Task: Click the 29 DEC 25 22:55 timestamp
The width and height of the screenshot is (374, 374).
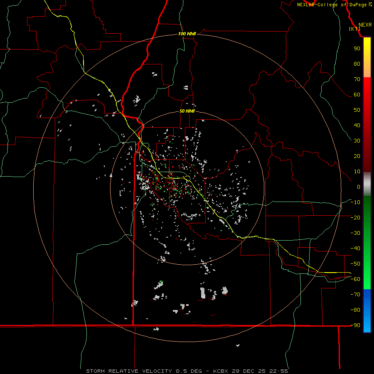Action: 260,371
